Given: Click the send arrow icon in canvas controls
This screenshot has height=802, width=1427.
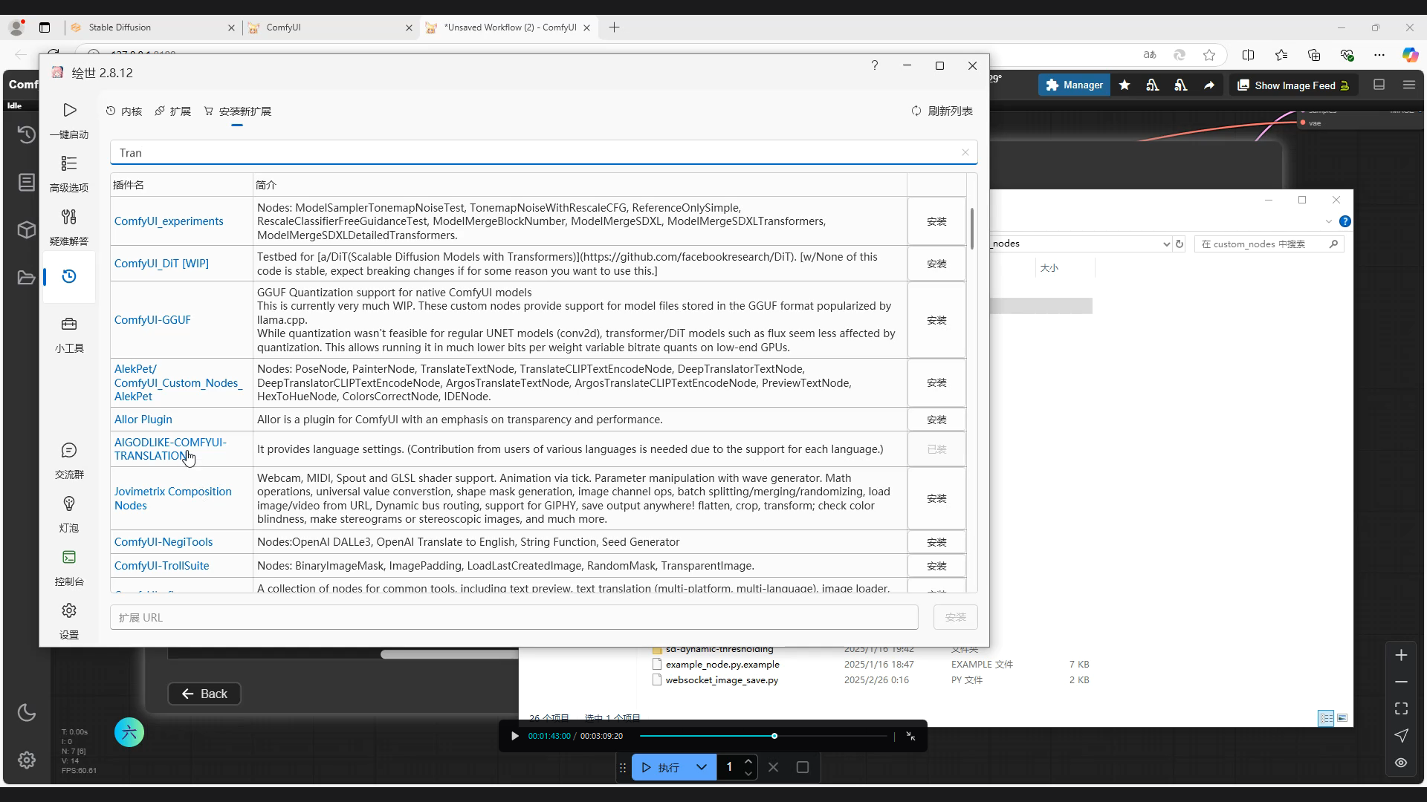Looking at the screenshot, I should tap(1401, 735).
